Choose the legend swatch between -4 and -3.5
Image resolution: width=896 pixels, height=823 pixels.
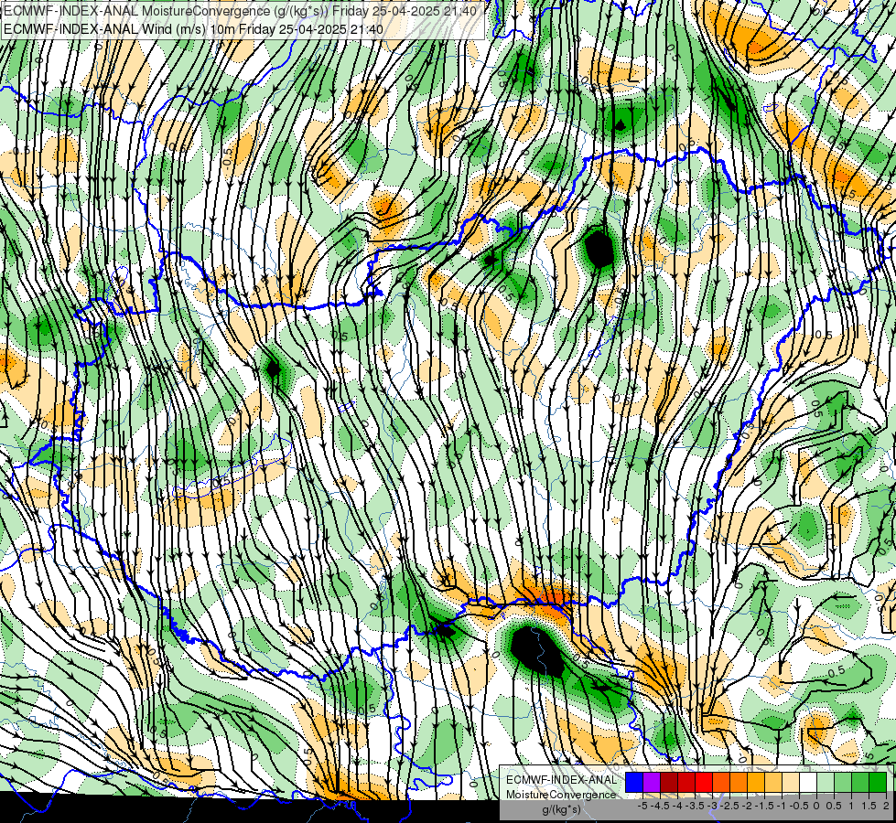(686, 783)
